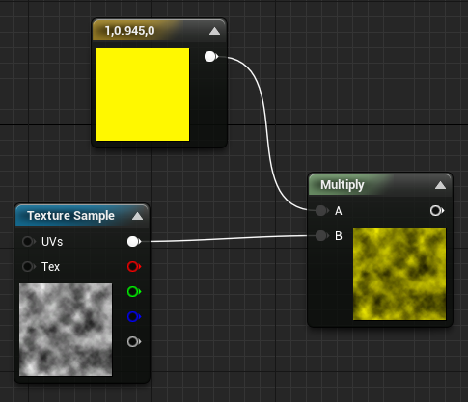
Task: Collapse the Multiply node preview
Action: [x=440, y=185]
